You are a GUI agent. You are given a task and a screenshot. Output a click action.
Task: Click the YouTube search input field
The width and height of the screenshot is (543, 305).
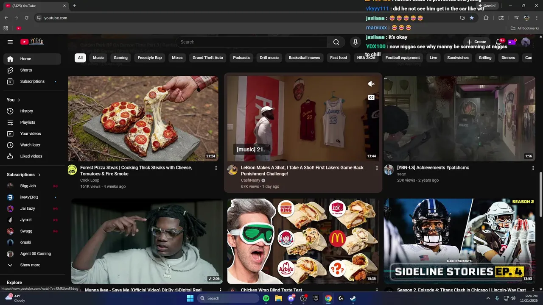coord(251,42)
